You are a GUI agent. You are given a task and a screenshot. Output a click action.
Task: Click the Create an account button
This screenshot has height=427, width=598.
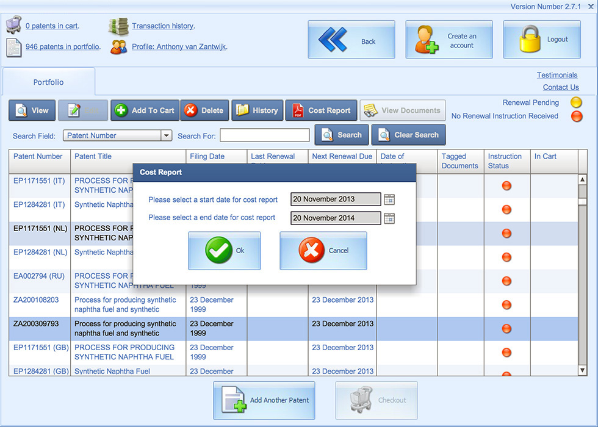coord(449,40)
